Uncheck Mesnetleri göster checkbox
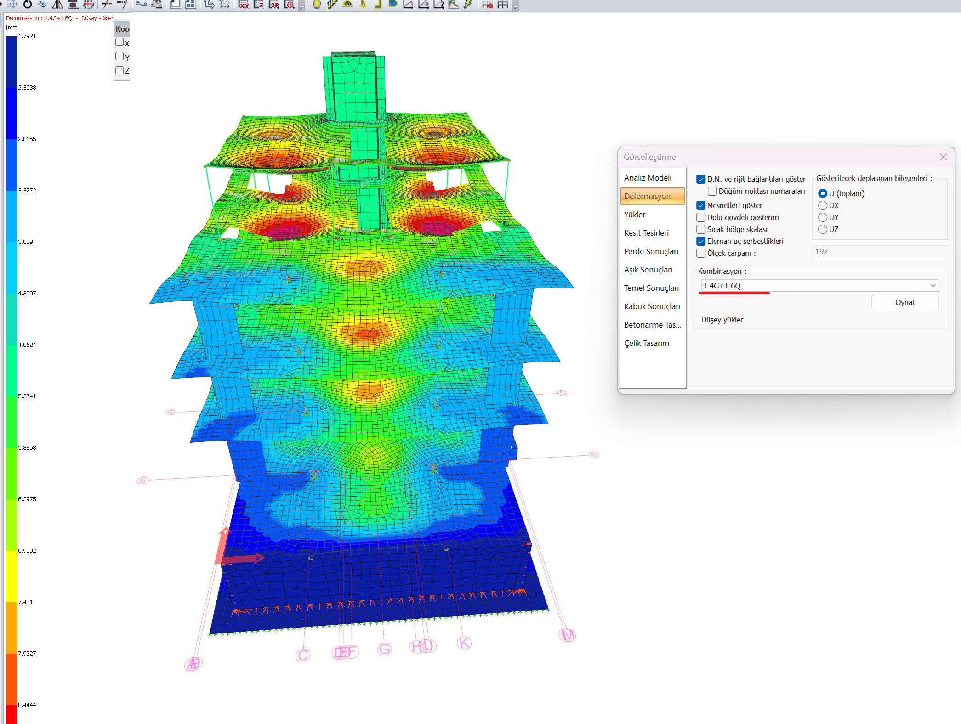Viewport: 961px width, 724px height. tap(701, 205)
